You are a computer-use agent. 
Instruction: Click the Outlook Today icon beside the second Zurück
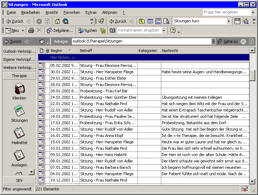pyautogui.click(x=101, y=21)
